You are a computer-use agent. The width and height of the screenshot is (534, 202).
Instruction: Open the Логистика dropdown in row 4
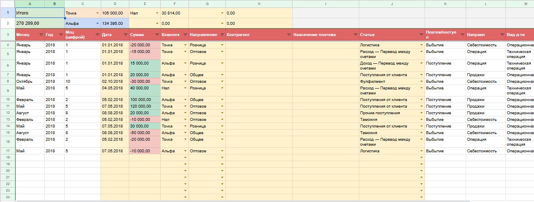[x=421, y=45]
